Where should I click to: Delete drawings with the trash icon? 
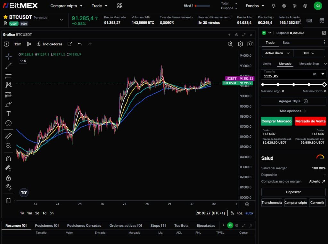tap(9, 200)
